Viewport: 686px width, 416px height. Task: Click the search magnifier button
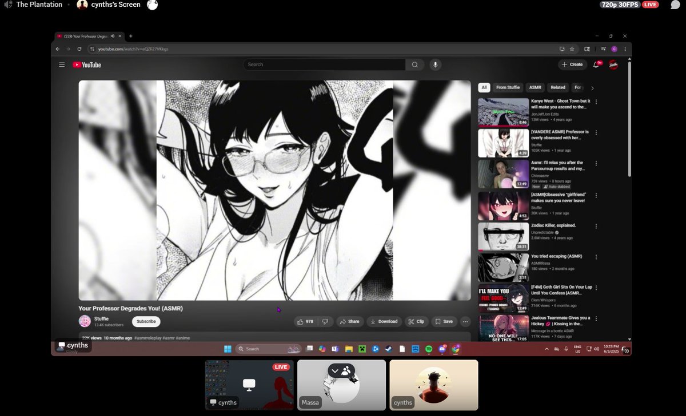(415, 64)
